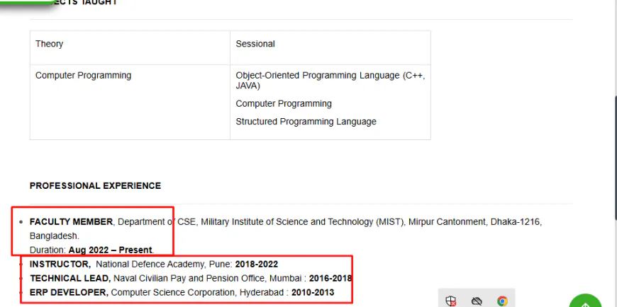Click the Computer Programming theory cell
This screenshot has height=307, width=617.
130,102
